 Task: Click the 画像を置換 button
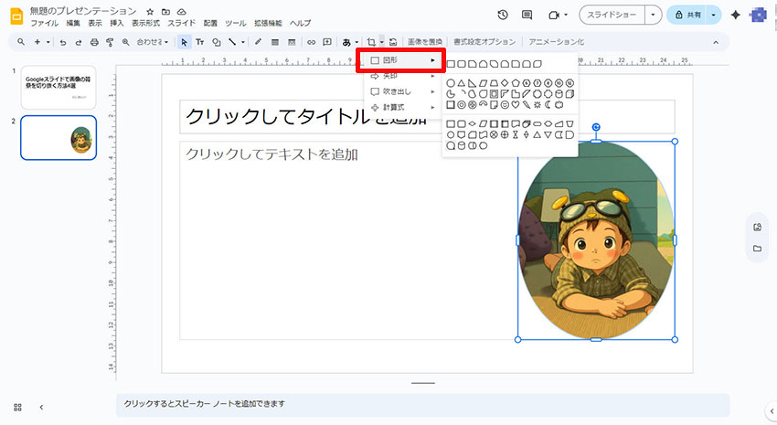(x=425, y=42)
